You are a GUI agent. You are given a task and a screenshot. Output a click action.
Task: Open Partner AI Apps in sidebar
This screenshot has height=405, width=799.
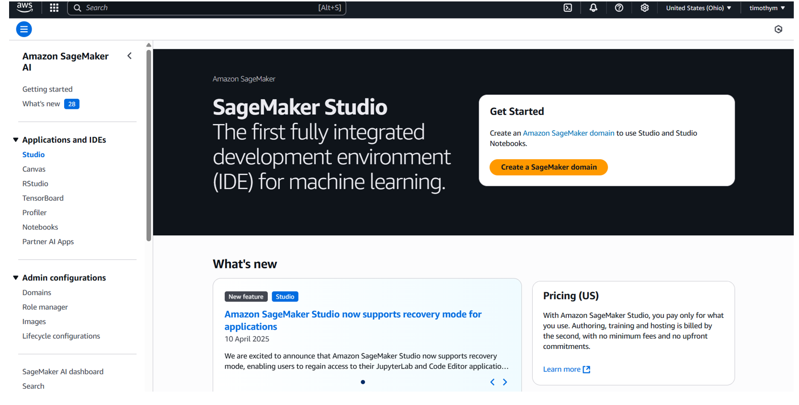48,242
